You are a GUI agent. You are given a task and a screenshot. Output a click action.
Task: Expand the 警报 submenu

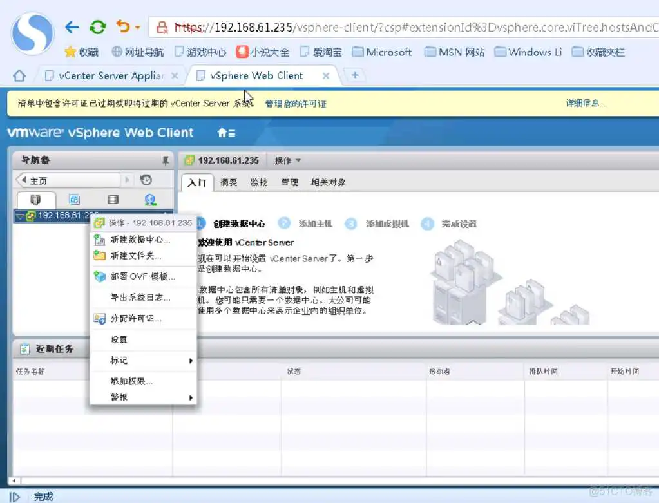coord(144,397)
